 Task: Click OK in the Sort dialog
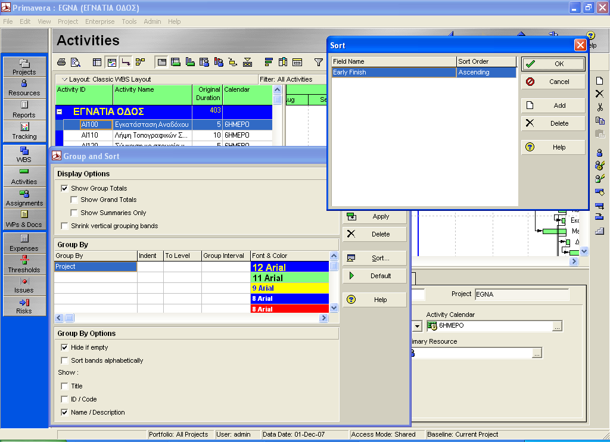pos(553,64)
